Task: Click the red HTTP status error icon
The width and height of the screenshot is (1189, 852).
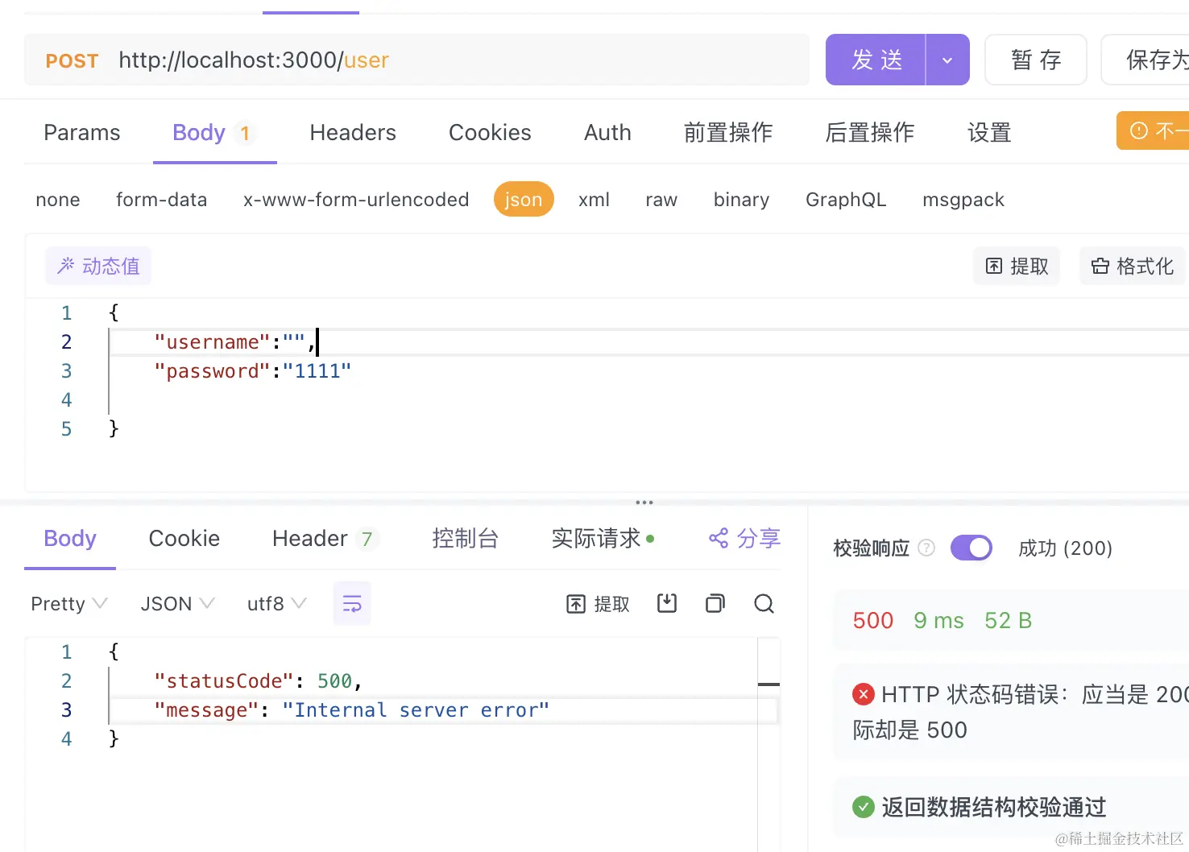Action: (864, 693)
